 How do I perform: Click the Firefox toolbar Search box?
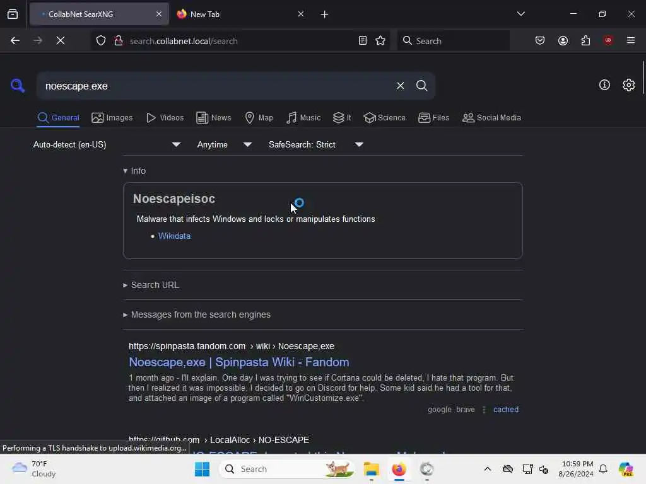point(453,41)
